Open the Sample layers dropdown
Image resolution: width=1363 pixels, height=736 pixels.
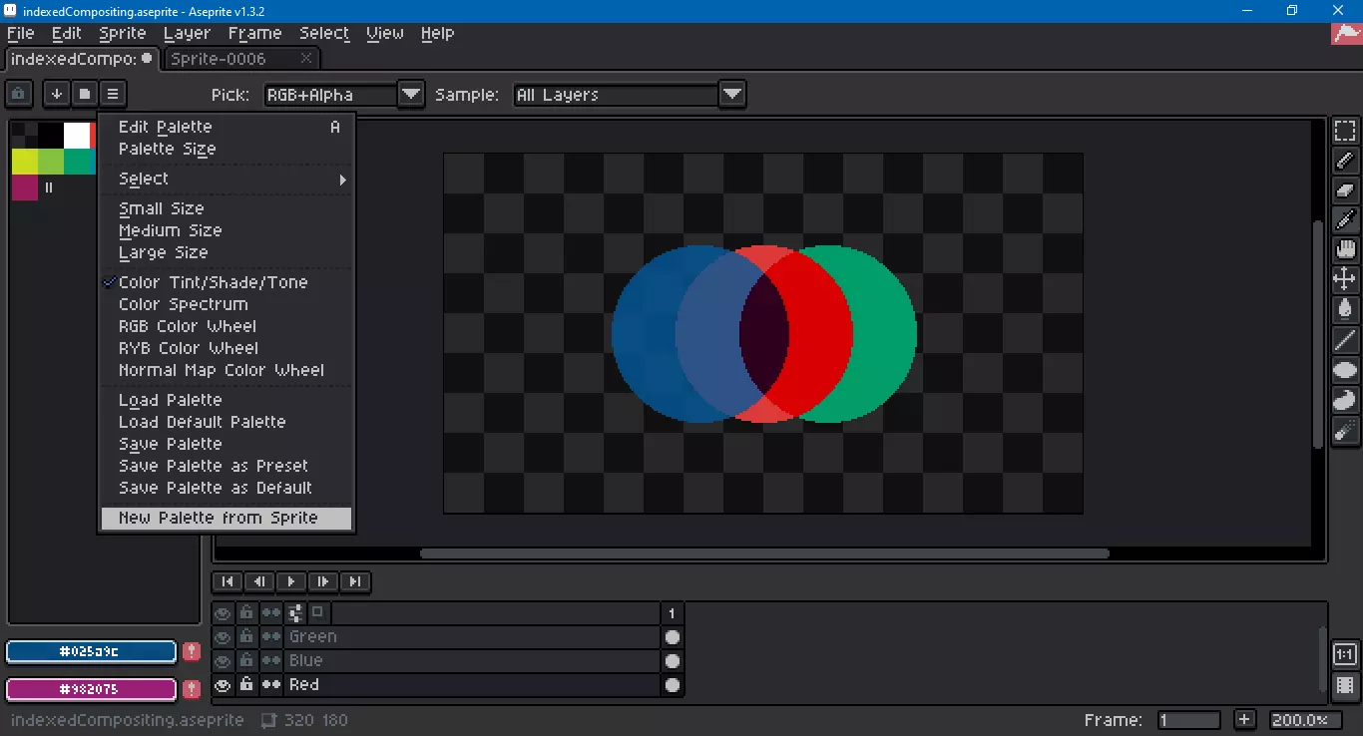coord(731,95)
